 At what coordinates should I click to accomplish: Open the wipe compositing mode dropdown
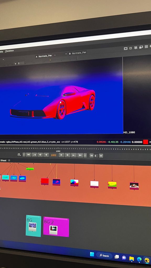[60, 55]
